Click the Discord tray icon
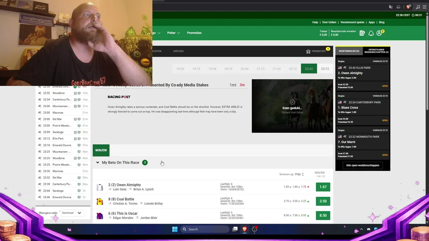The height and width of the screenshot is (241, 429). (369, 229)
